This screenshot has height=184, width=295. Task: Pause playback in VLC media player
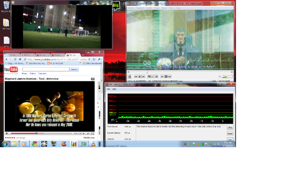(x=130, y=77)
